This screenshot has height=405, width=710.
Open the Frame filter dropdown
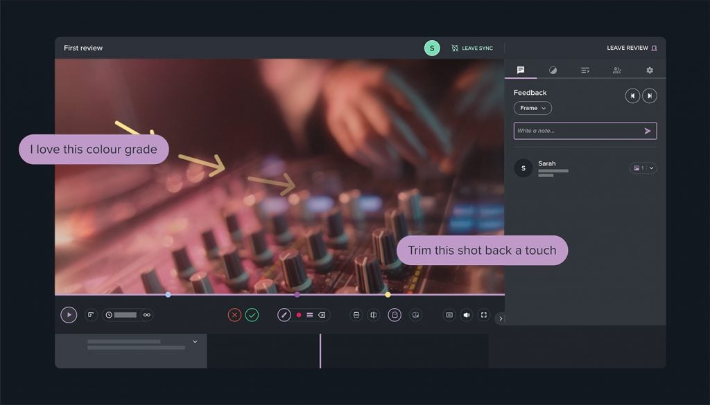pos(532,108)
